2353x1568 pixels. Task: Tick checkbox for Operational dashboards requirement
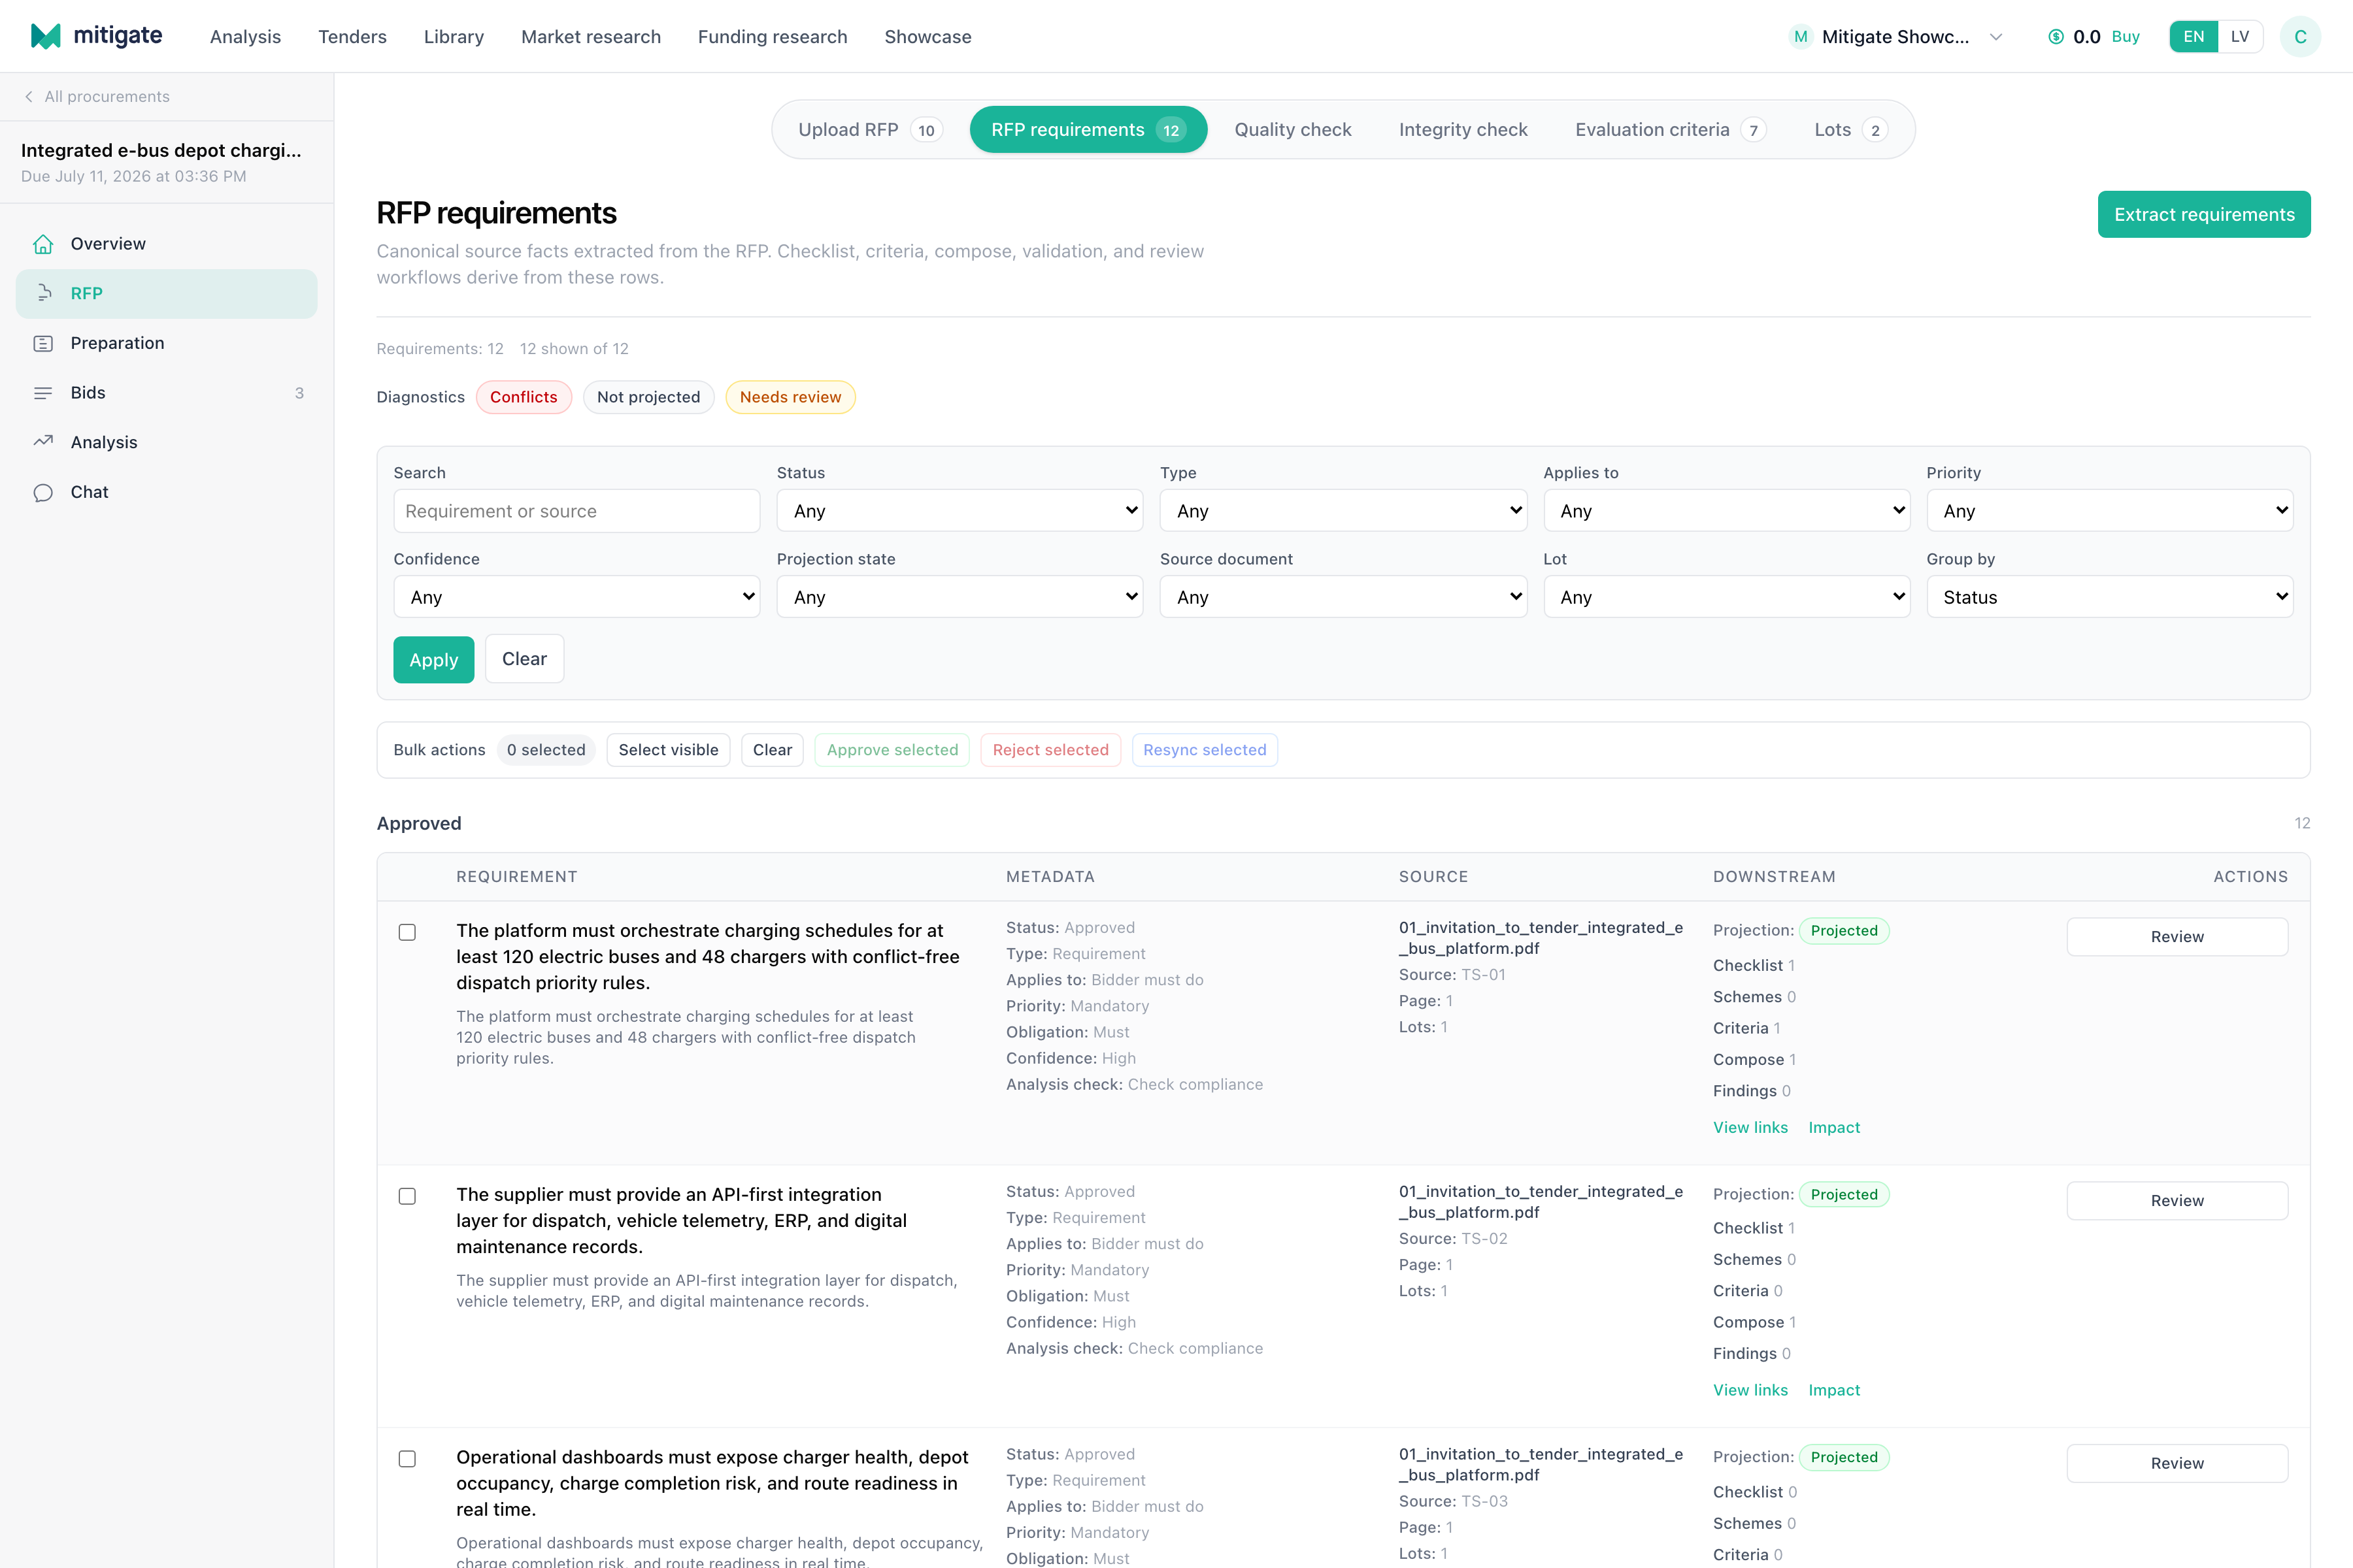pos(407,1459)
